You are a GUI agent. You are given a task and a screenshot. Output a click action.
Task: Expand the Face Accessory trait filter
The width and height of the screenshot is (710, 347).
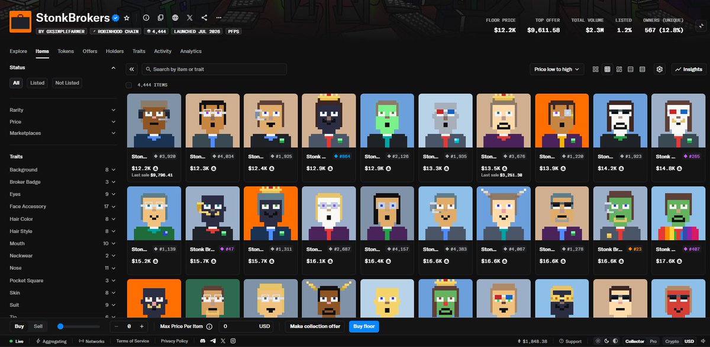coord(63,207)
